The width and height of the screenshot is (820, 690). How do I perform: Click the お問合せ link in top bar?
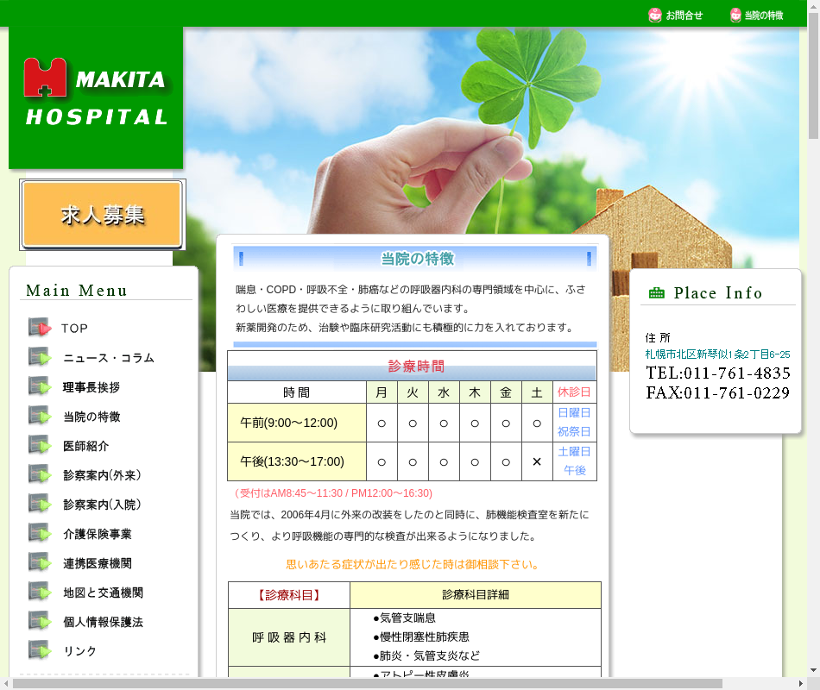pos(684,16)
